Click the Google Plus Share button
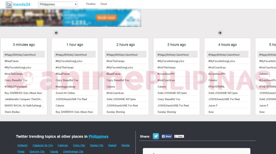 179,136
